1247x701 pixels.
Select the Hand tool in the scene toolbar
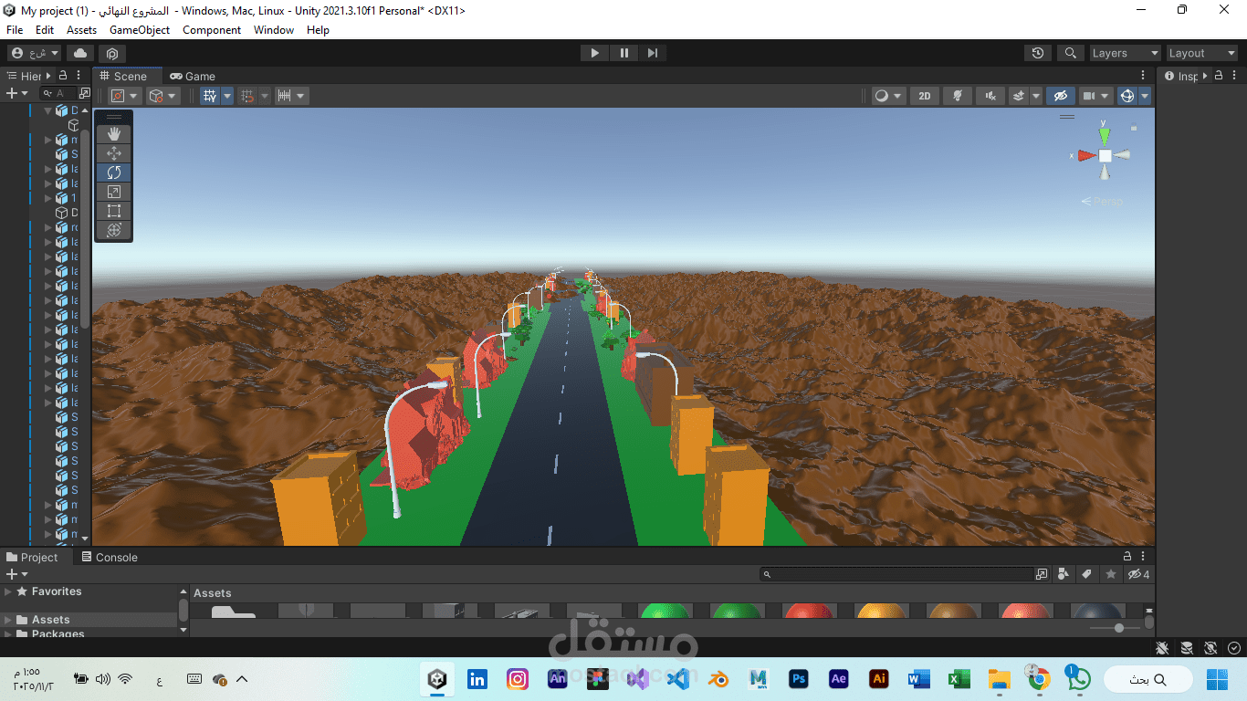pyautogui.click(x=113, y=133)
